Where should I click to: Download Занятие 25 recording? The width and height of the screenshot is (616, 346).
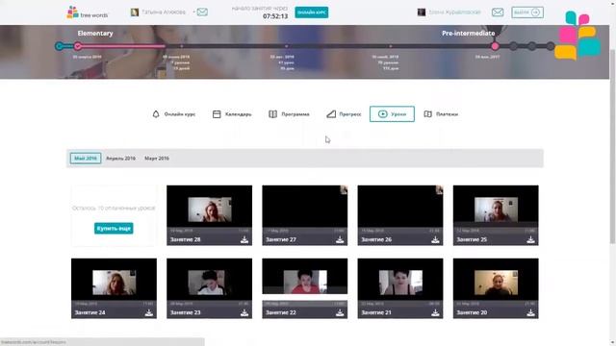point(530,239)
